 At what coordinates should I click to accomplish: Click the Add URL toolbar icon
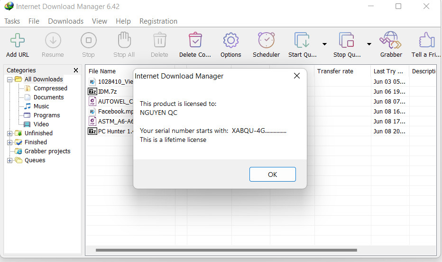[18, 40]
